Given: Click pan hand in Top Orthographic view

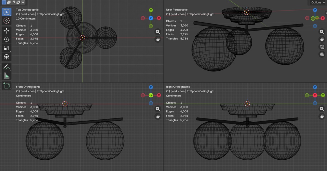Looking at the screenshot, I should point(158,39).
